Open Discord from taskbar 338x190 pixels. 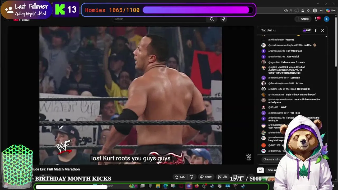tap(189, 186)
